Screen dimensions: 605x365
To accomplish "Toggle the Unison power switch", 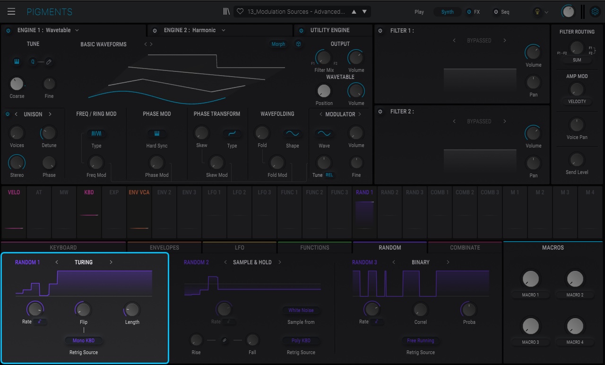I will [8, 114].
